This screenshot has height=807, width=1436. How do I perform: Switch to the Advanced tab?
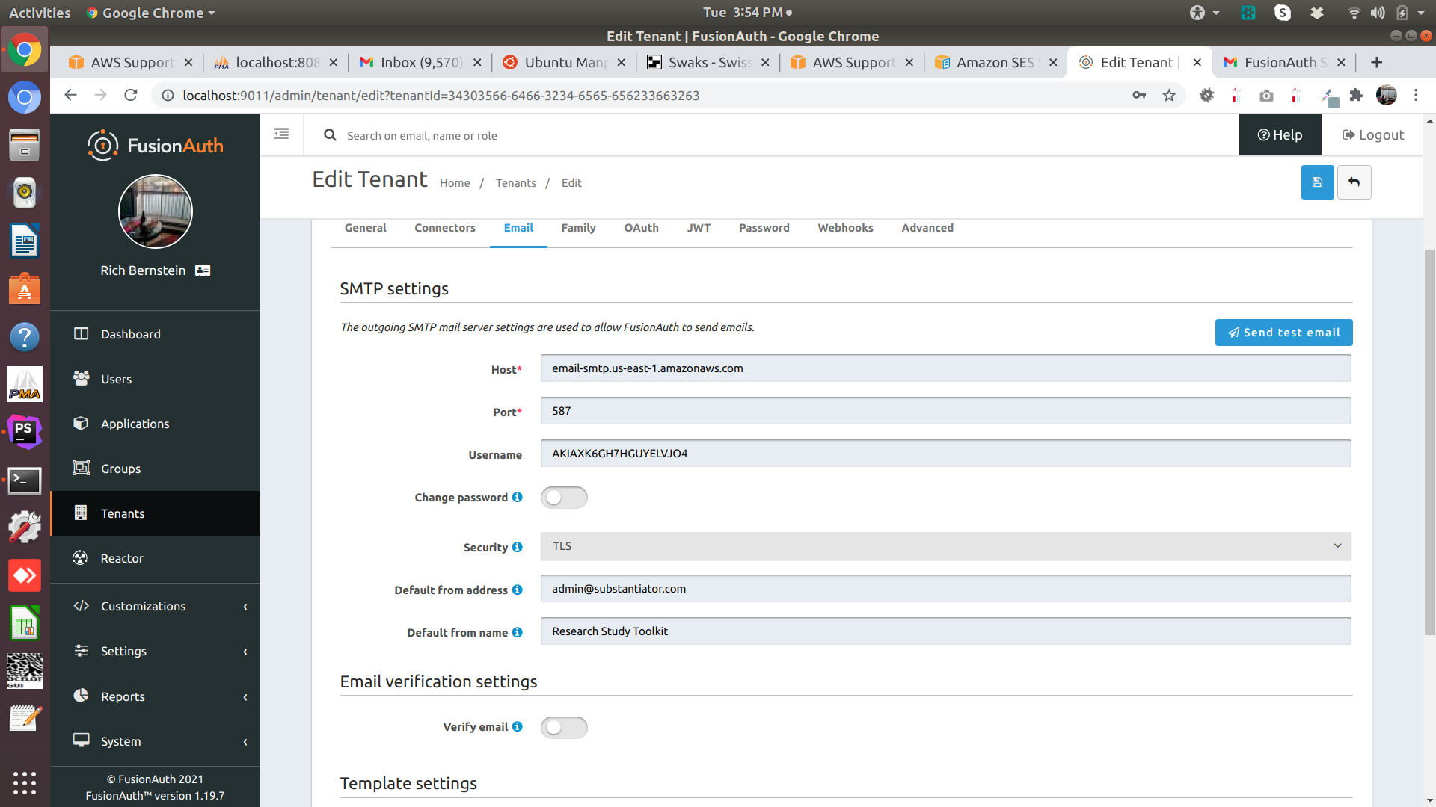tap(927, 228)
